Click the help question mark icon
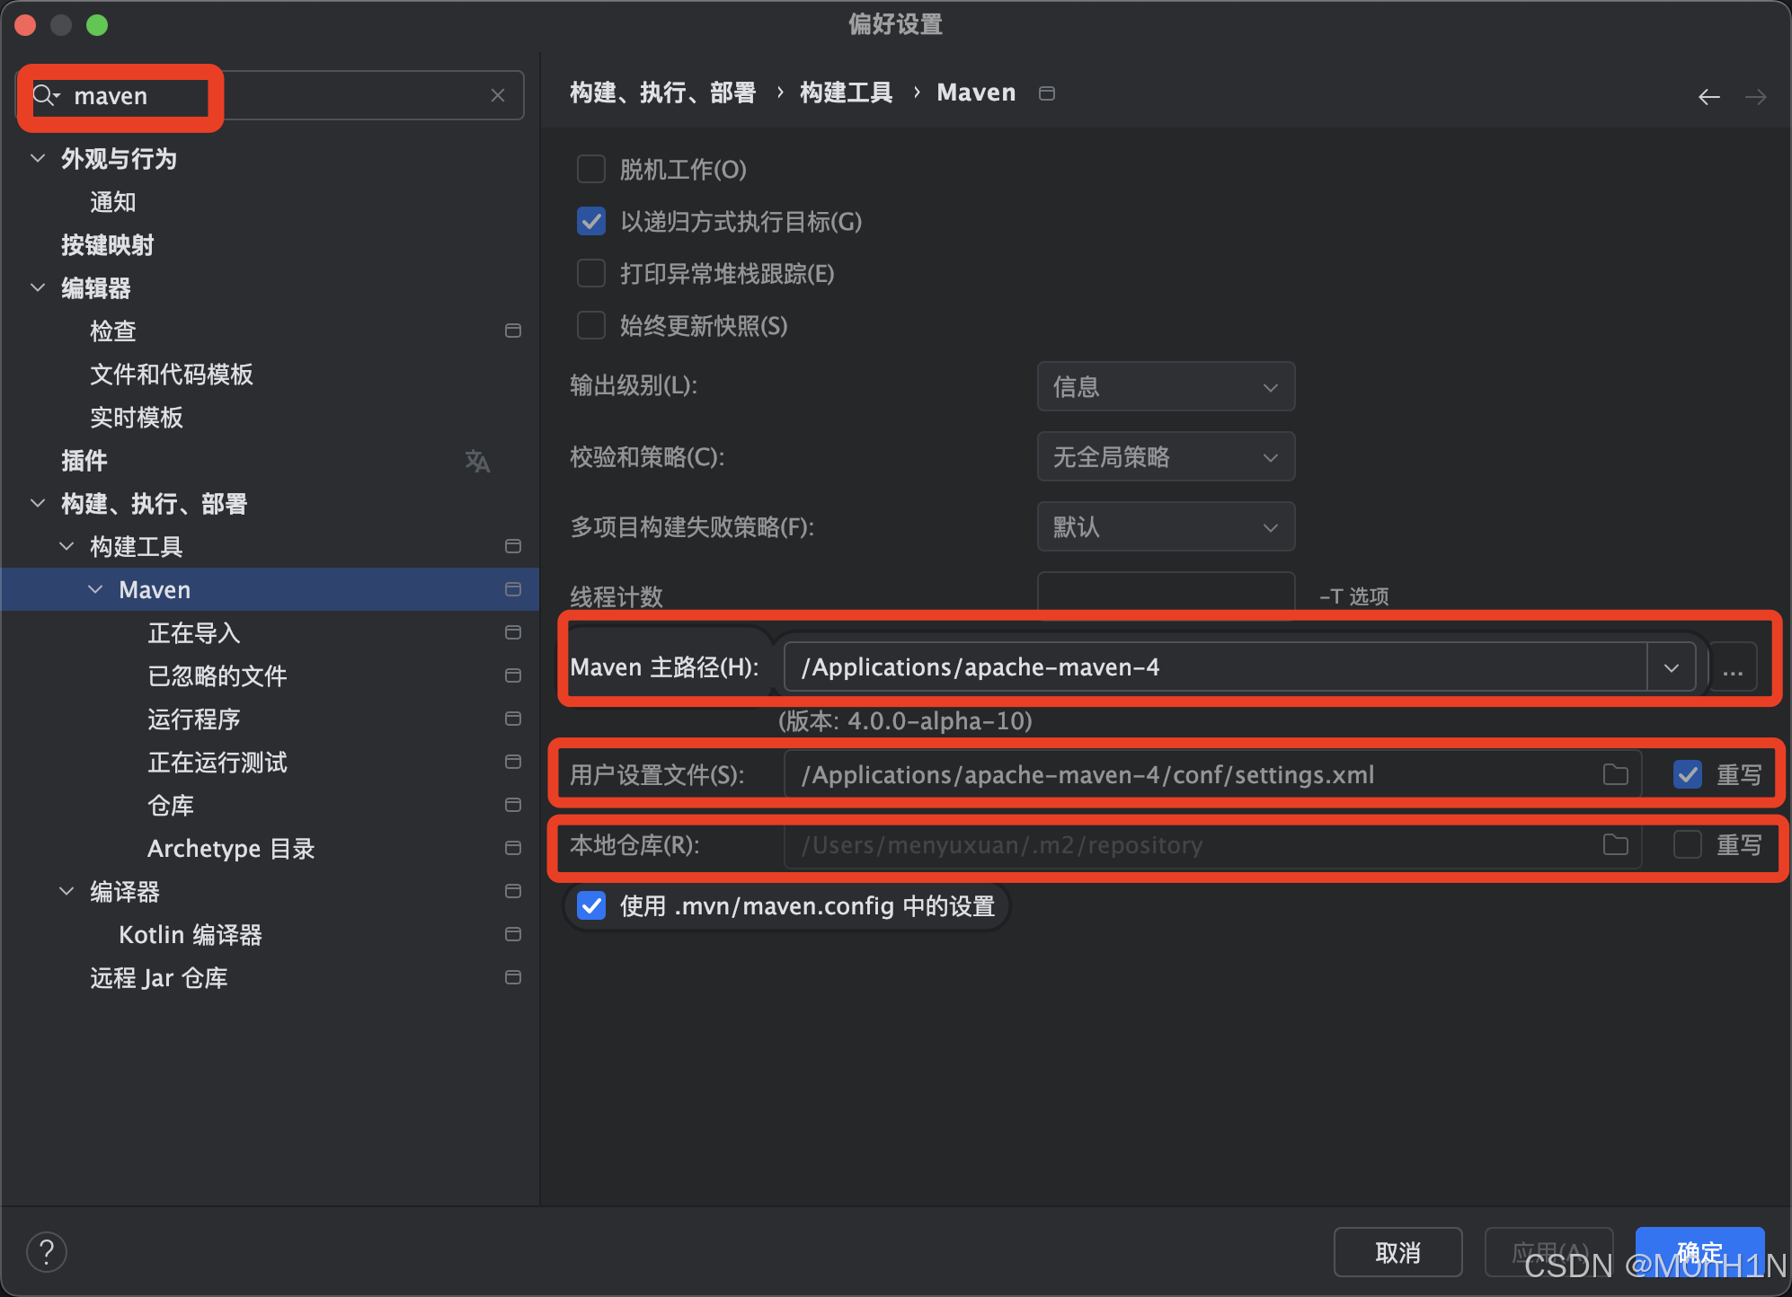The height and width of the screenshot is (1297, 1792). point(46,1251)
